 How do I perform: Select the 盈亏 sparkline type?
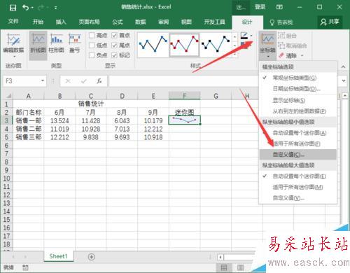tap(75, 43)
